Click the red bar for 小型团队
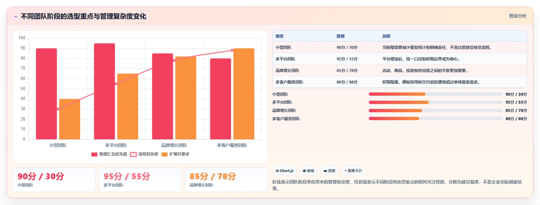540x205 pixels. click(x=46, y=94)
